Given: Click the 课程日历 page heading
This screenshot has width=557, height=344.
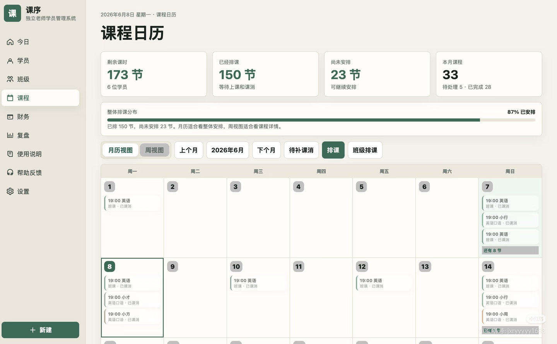Looking at the screenshot, I should pos(132,33).
